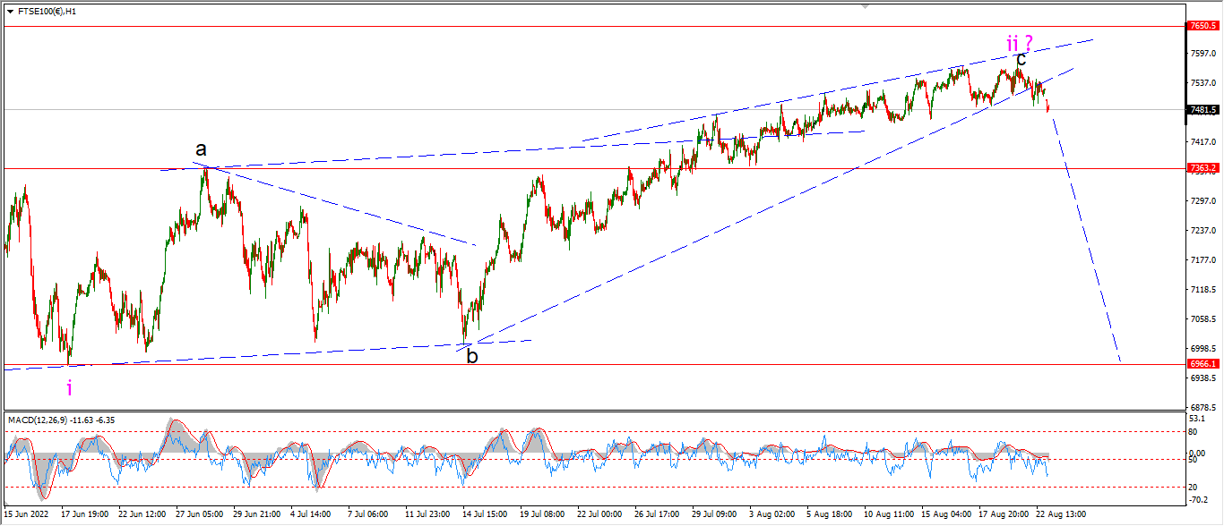The height and width of the screenshot is (526, 1224).
Task: Select the magenta wave label "i"
Action: click(x=70, y=387)
